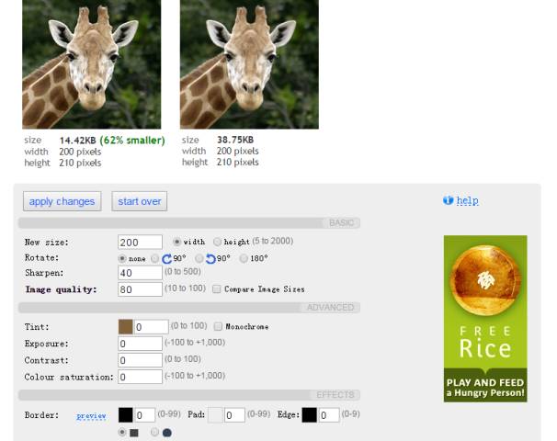The height and width of the screenshot is (441, 557).
Task: Select the 180° rotation option
Action: tap(244, 259)
